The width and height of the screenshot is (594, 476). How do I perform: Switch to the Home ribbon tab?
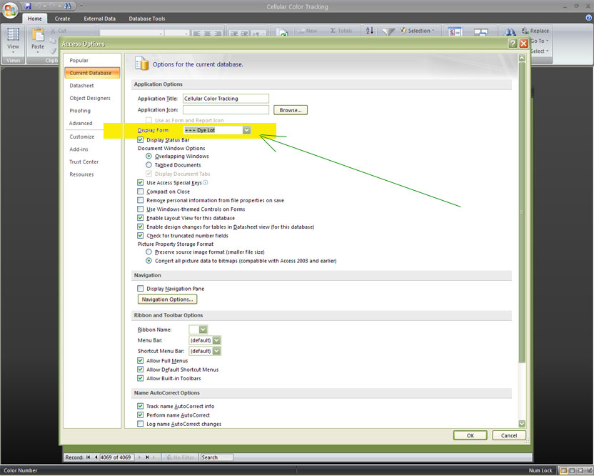(35, 19)
